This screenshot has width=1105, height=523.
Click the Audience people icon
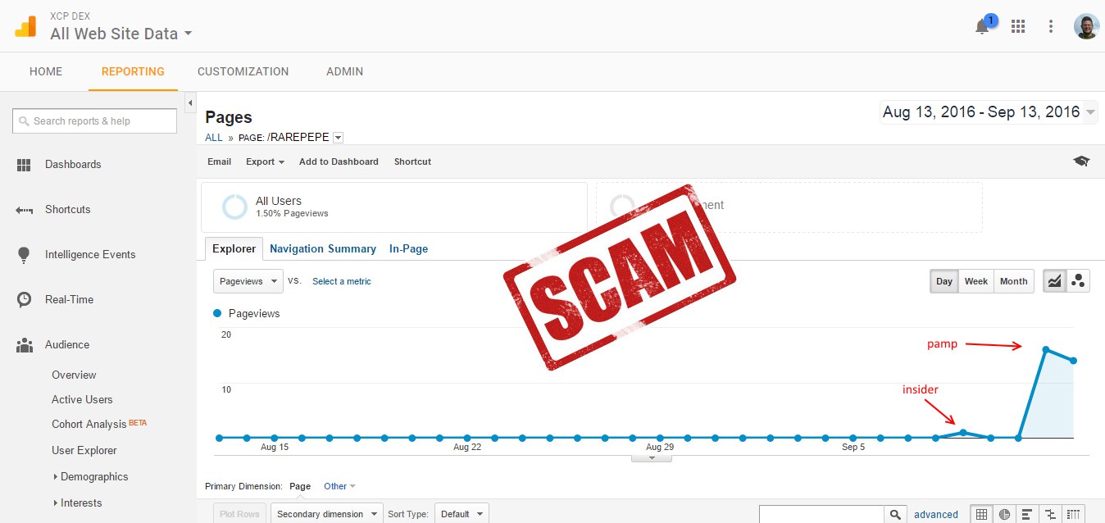[24, 345]
